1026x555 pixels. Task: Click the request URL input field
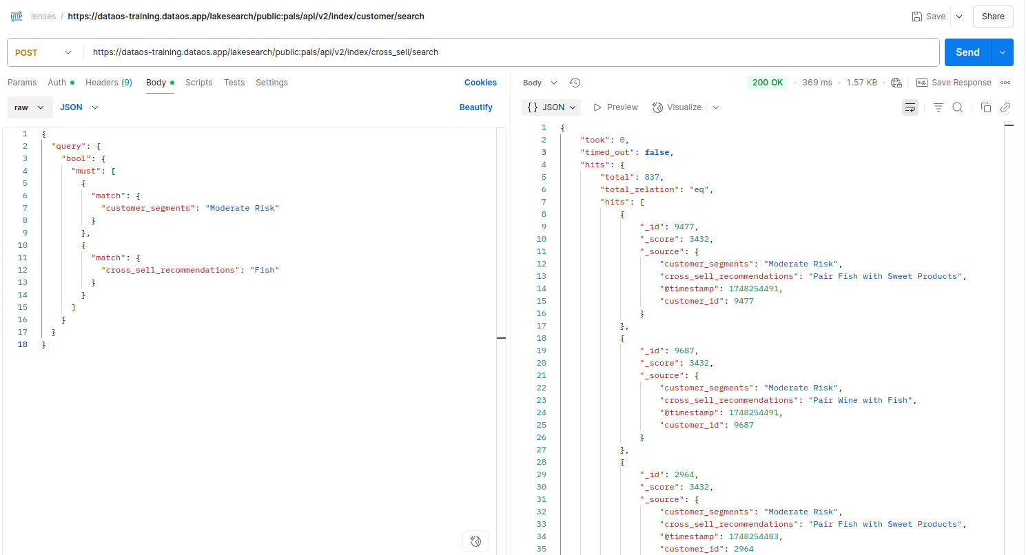click(511, 52)
